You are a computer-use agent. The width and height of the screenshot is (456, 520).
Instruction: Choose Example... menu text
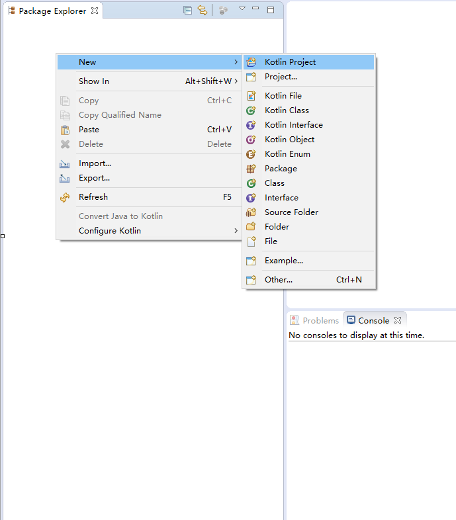284,261
